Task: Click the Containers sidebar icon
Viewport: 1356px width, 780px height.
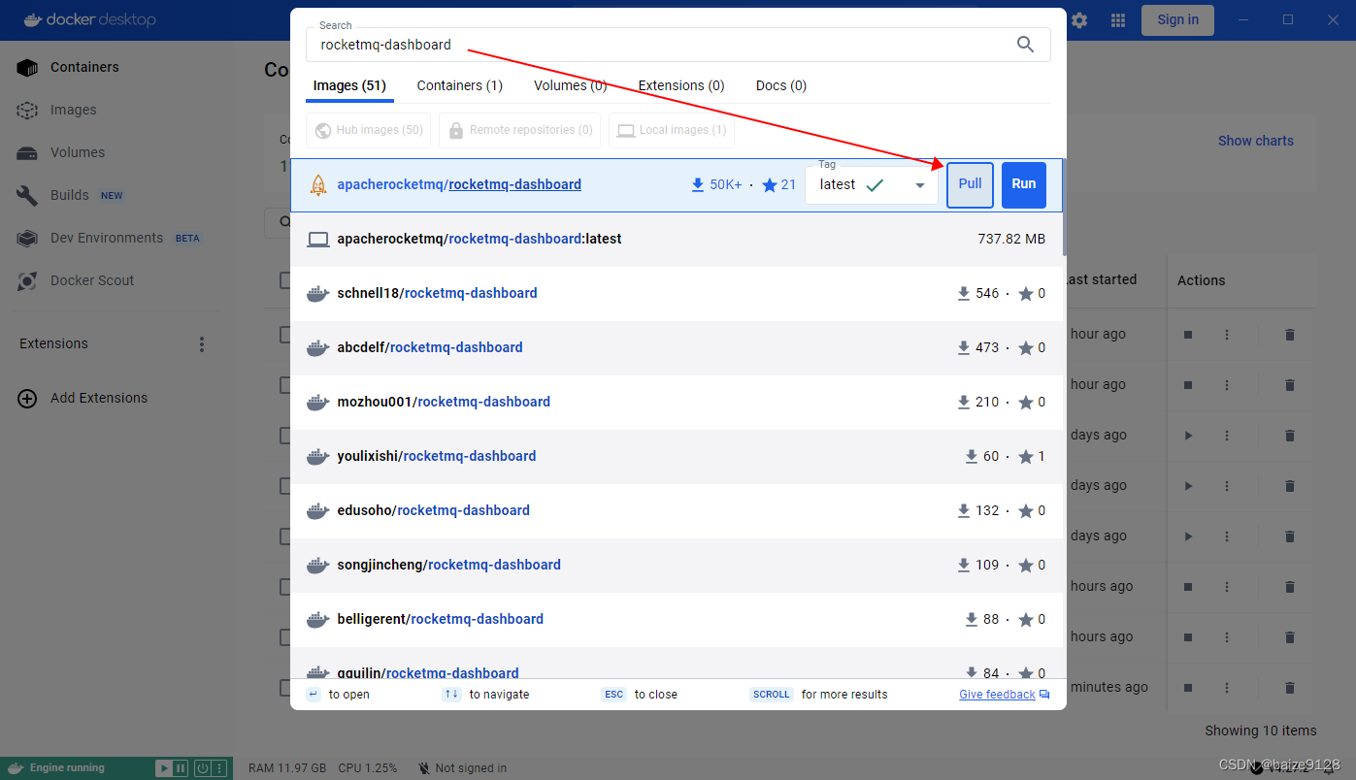Action: coord(27,67)
